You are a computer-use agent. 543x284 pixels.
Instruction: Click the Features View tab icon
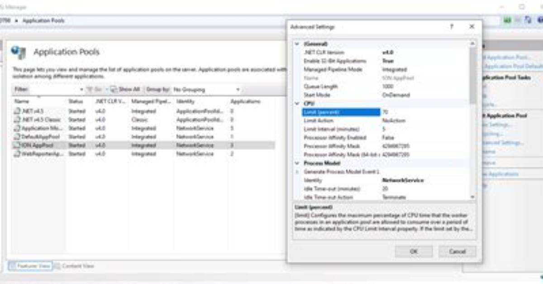point(13,266)
